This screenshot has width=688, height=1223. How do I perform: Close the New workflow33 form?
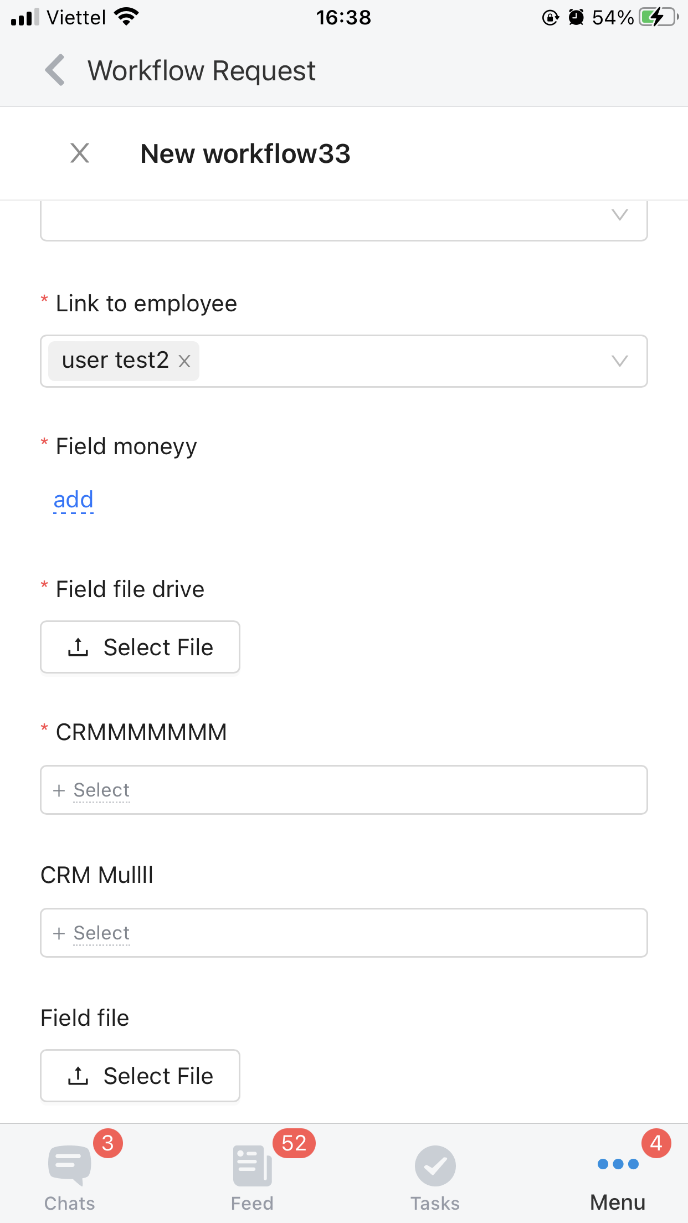[x=80, y=153]
